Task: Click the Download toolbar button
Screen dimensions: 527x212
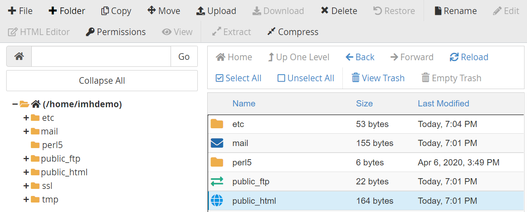Action: tap(278, 11)
